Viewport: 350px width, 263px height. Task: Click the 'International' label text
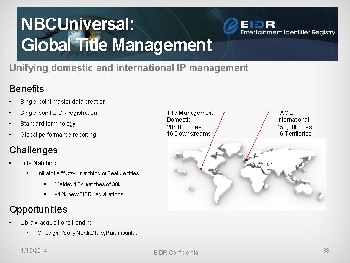click(x=293, y=120)
